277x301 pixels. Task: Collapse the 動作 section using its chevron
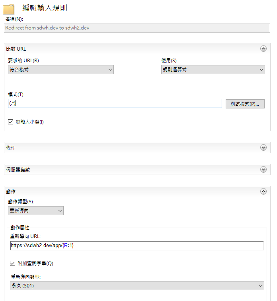pyautogui.click(x=263, y=191)
